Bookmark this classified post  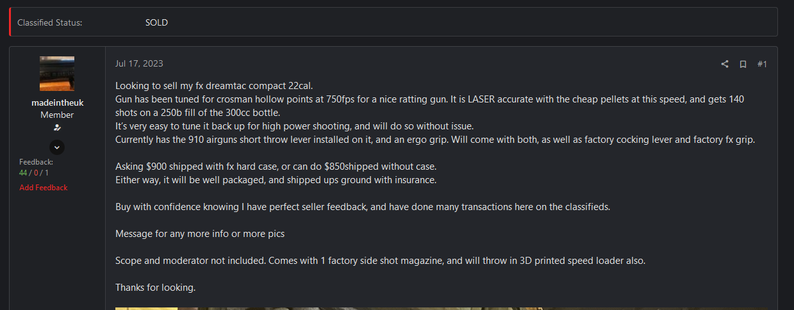[743, 64]
